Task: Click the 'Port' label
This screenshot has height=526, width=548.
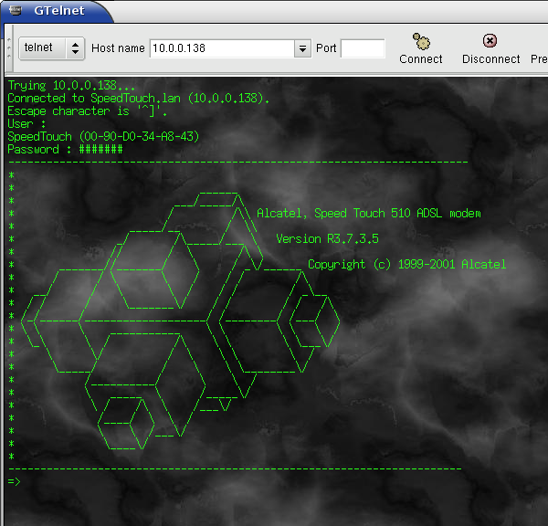Action: pyautogui.click(x=326, y=48)
